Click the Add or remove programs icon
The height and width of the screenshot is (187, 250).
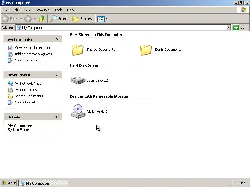point(10,54)
